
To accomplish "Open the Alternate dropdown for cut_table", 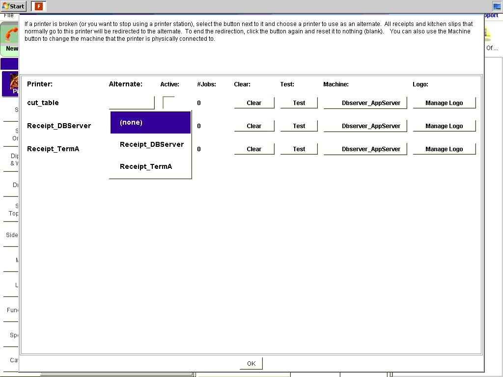I will pos(132,103).
